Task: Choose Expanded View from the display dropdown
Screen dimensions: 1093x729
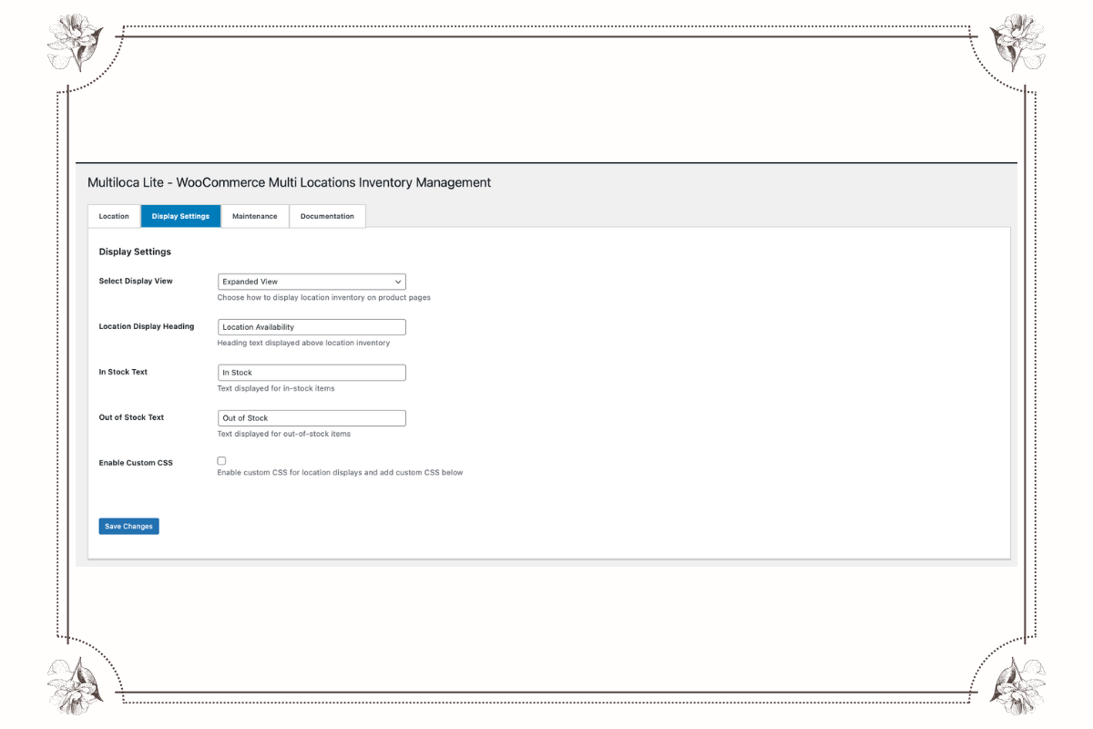Action: [311, 281]
